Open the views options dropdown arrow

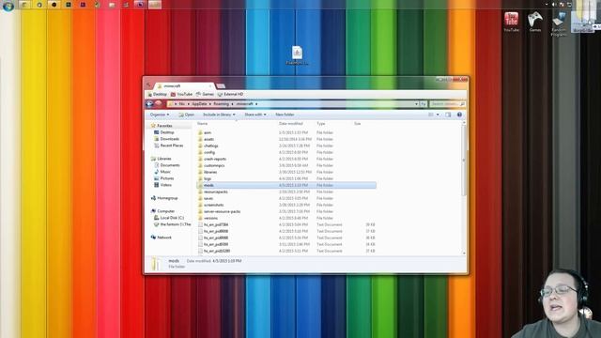point(438,115)
